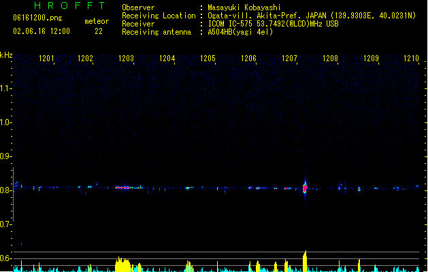Viewport: 428px width, 272px height.
Task: Click time marker 1204
Action: (167, 58)
